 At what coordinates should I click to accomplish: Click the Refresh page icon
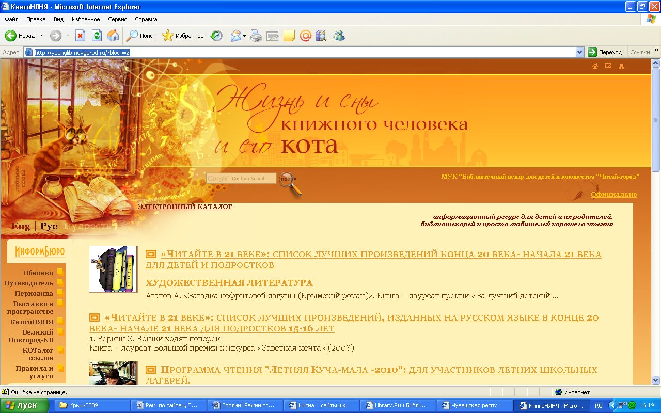point(97,36)
